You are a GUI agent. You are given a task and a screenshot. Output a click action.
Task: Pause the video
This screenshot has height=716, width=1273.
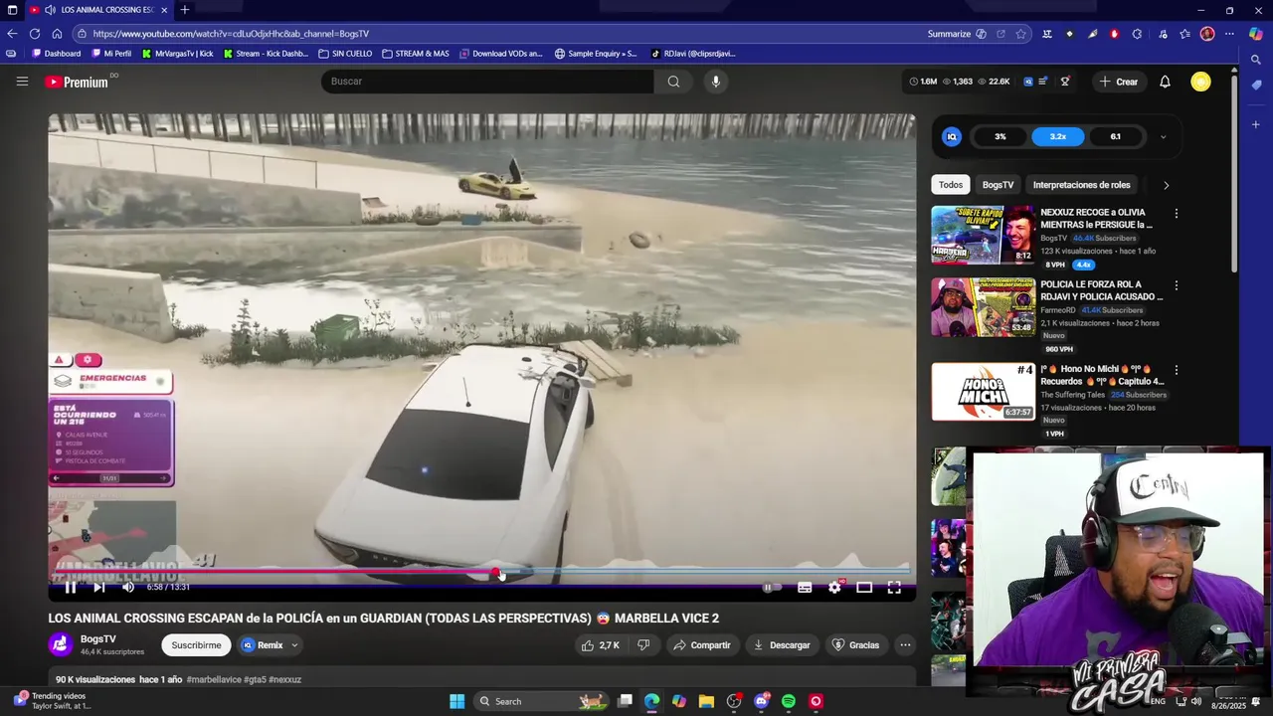coord(70,588)
